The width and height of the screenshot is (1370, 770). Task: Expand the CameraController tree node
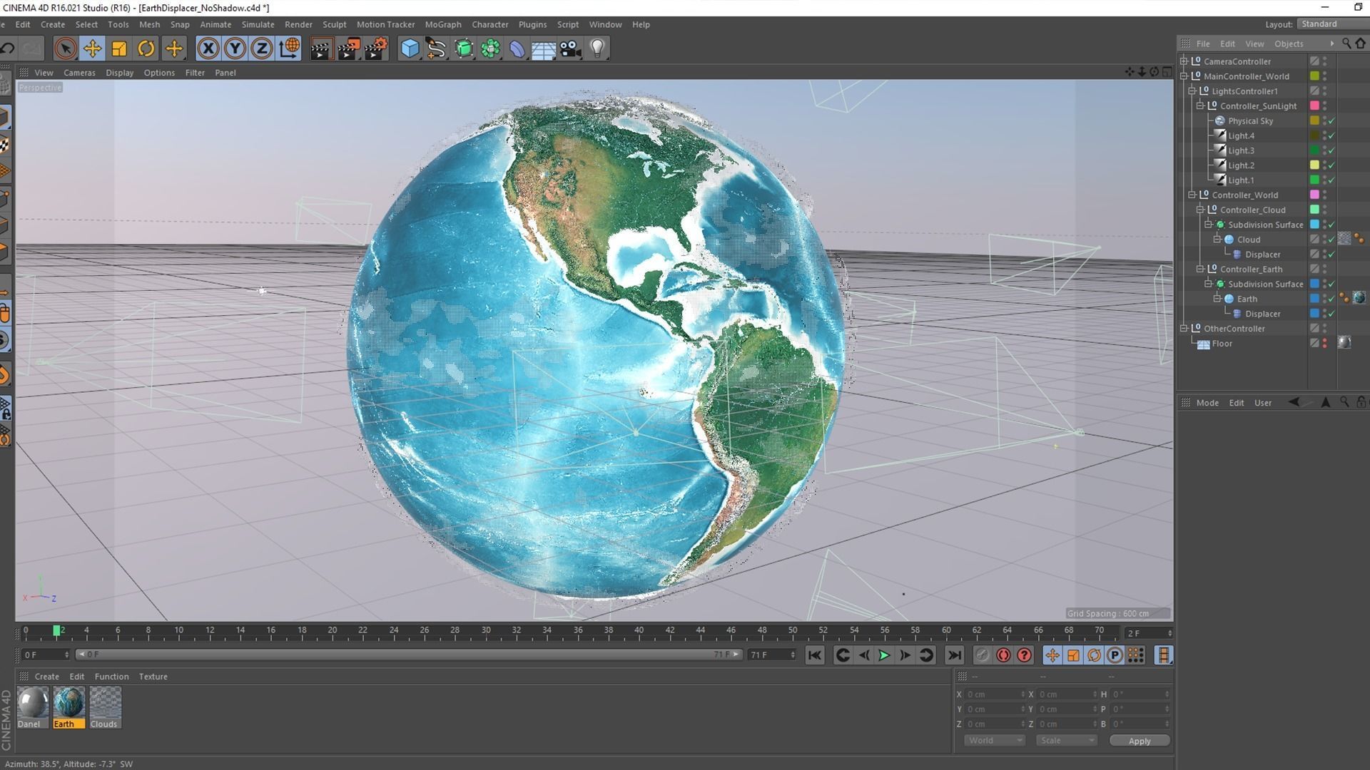[x=1184, y=61]
